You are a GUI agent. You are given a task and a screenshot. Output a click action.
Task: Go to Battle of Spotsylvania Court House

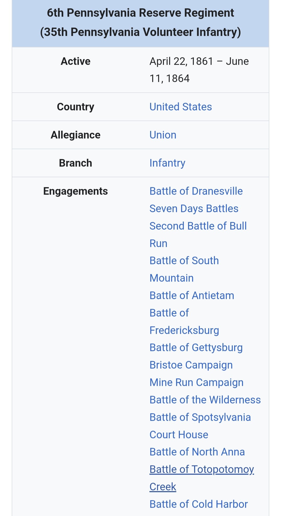coord(200,417)
